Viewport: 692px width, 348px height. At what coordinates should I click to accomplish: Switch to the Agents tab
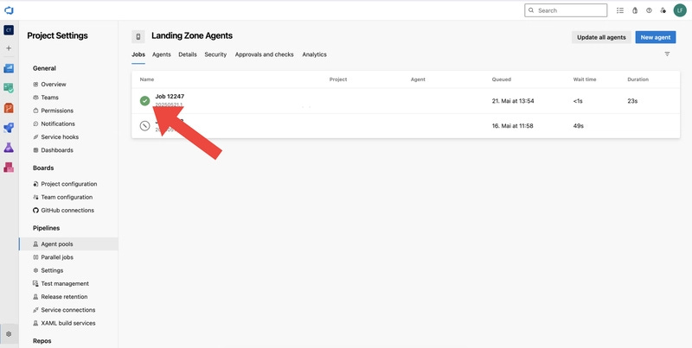click(x=162, y=54)
